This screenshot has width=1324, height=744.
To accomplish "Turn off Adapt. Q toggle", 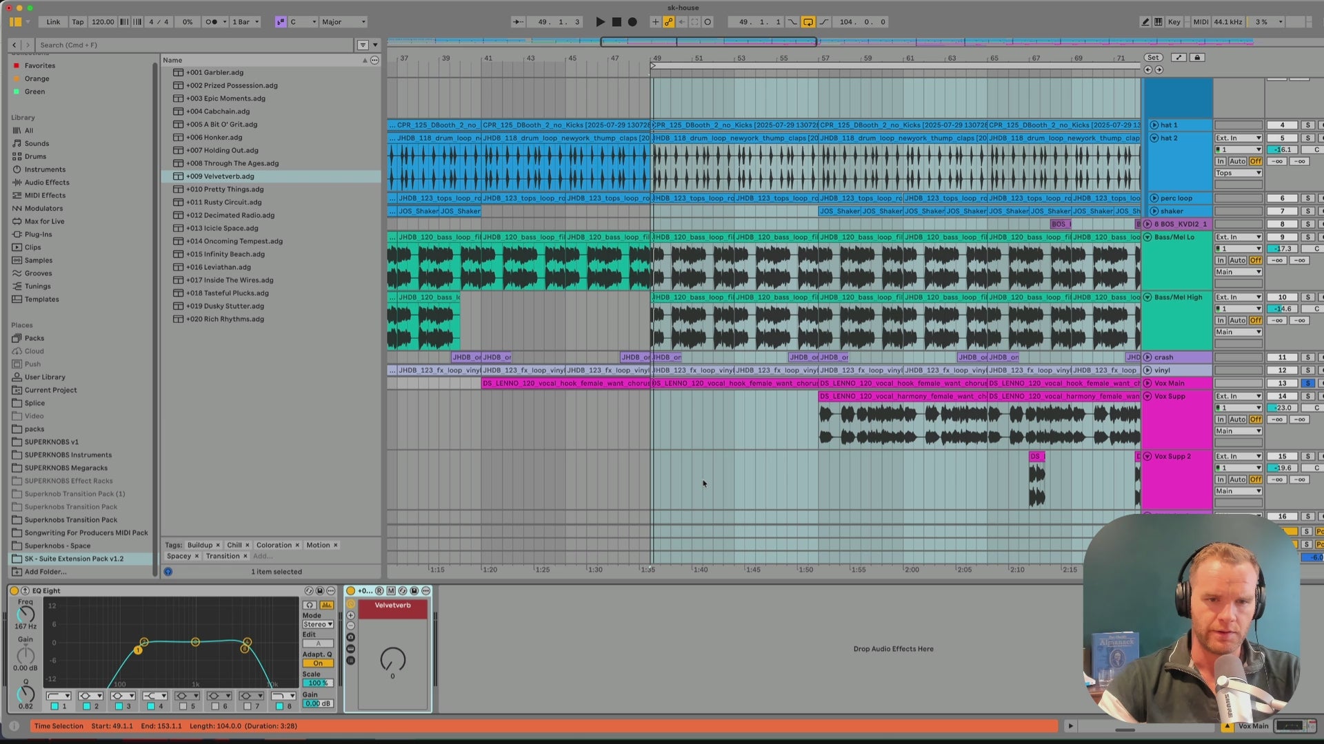I will [x=317, y=663].
